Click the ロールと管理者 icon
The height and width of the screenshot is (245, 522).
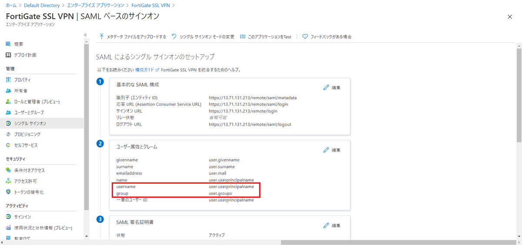coord(8,102)
